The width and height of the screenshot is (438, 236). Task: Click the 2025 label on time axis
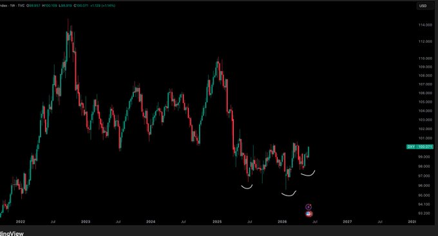(217, 222)
